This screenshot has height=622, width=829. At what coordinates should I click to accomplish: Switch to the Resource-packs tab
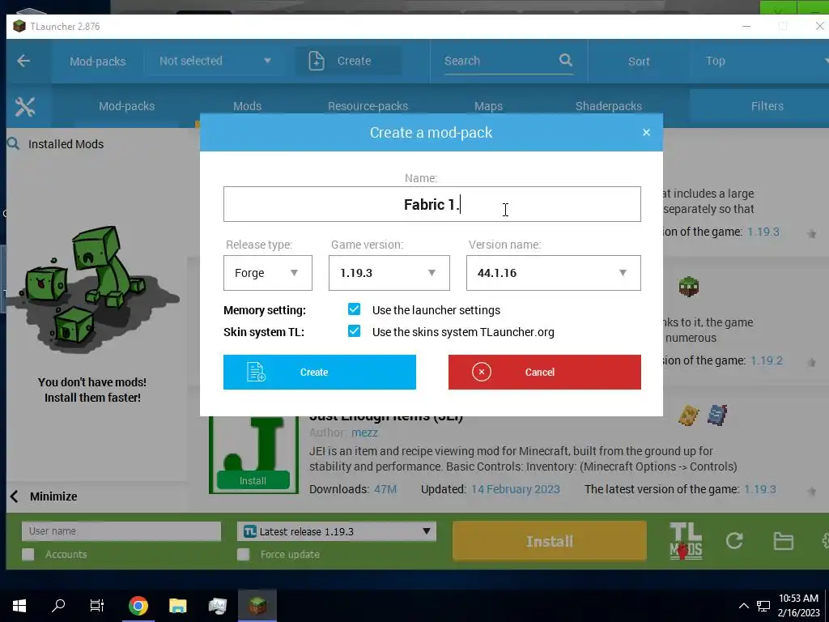(368, 106)
